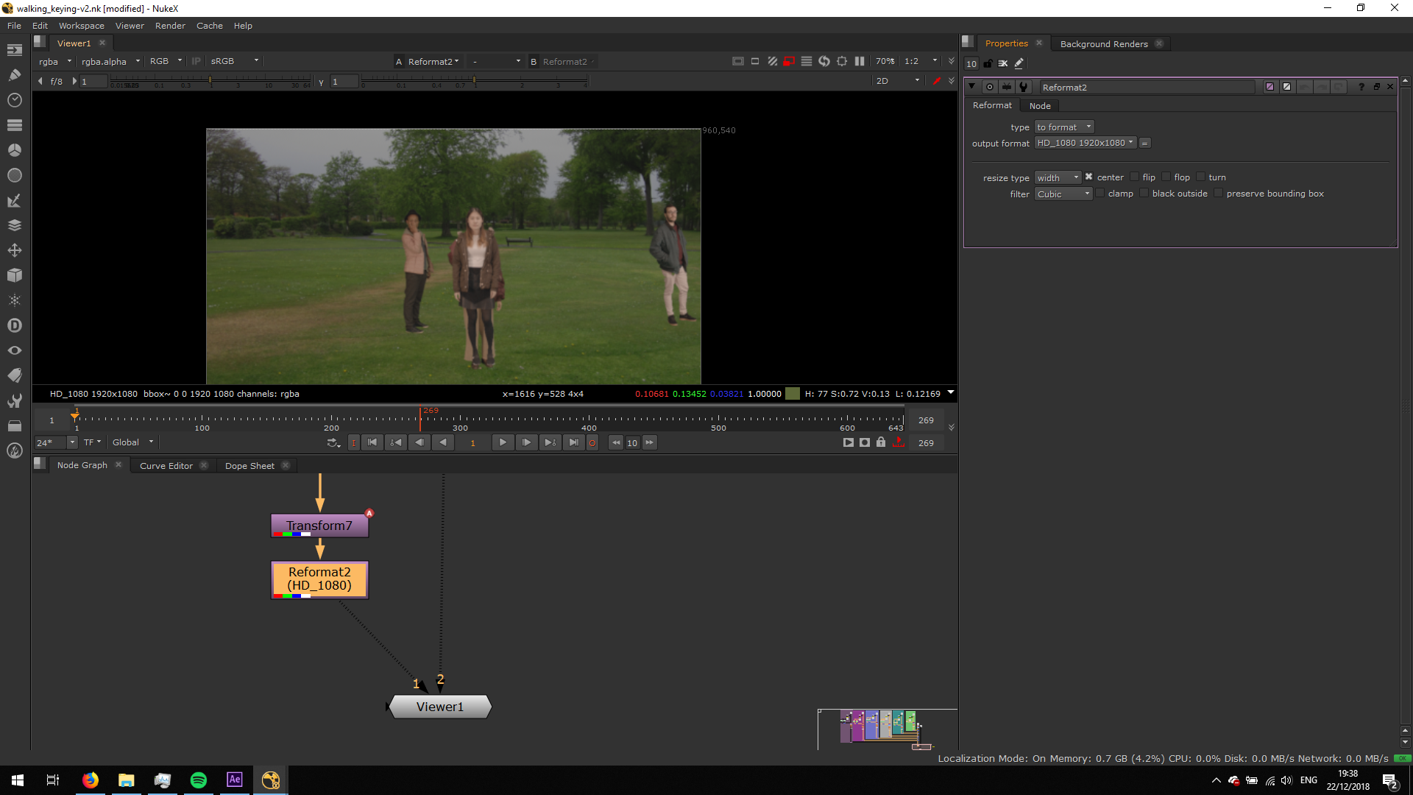Viewport: 1413px width, 795px height.
Task: Click the Spotify icon in the taskbar
Action: coord(199,780)
